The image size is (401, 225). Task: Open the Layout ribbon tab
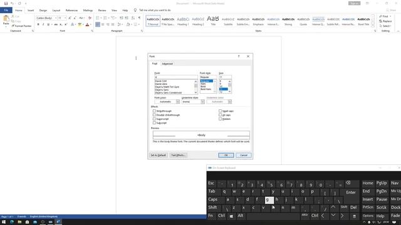pyautogui.click(x=56, y=11)
